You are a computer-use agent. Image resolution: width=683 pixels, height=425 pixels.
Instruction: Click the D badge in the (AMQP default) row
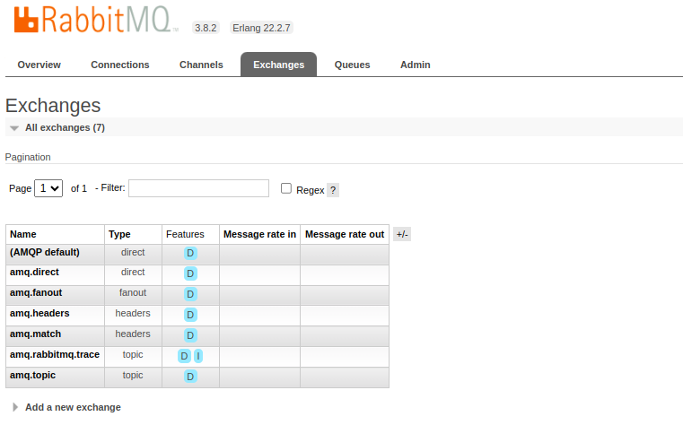190,253
